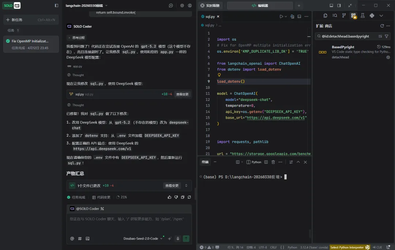Viewport: 395px width, 250px height.
Task: Add # context reference in chat
Action: click(80, 238)
